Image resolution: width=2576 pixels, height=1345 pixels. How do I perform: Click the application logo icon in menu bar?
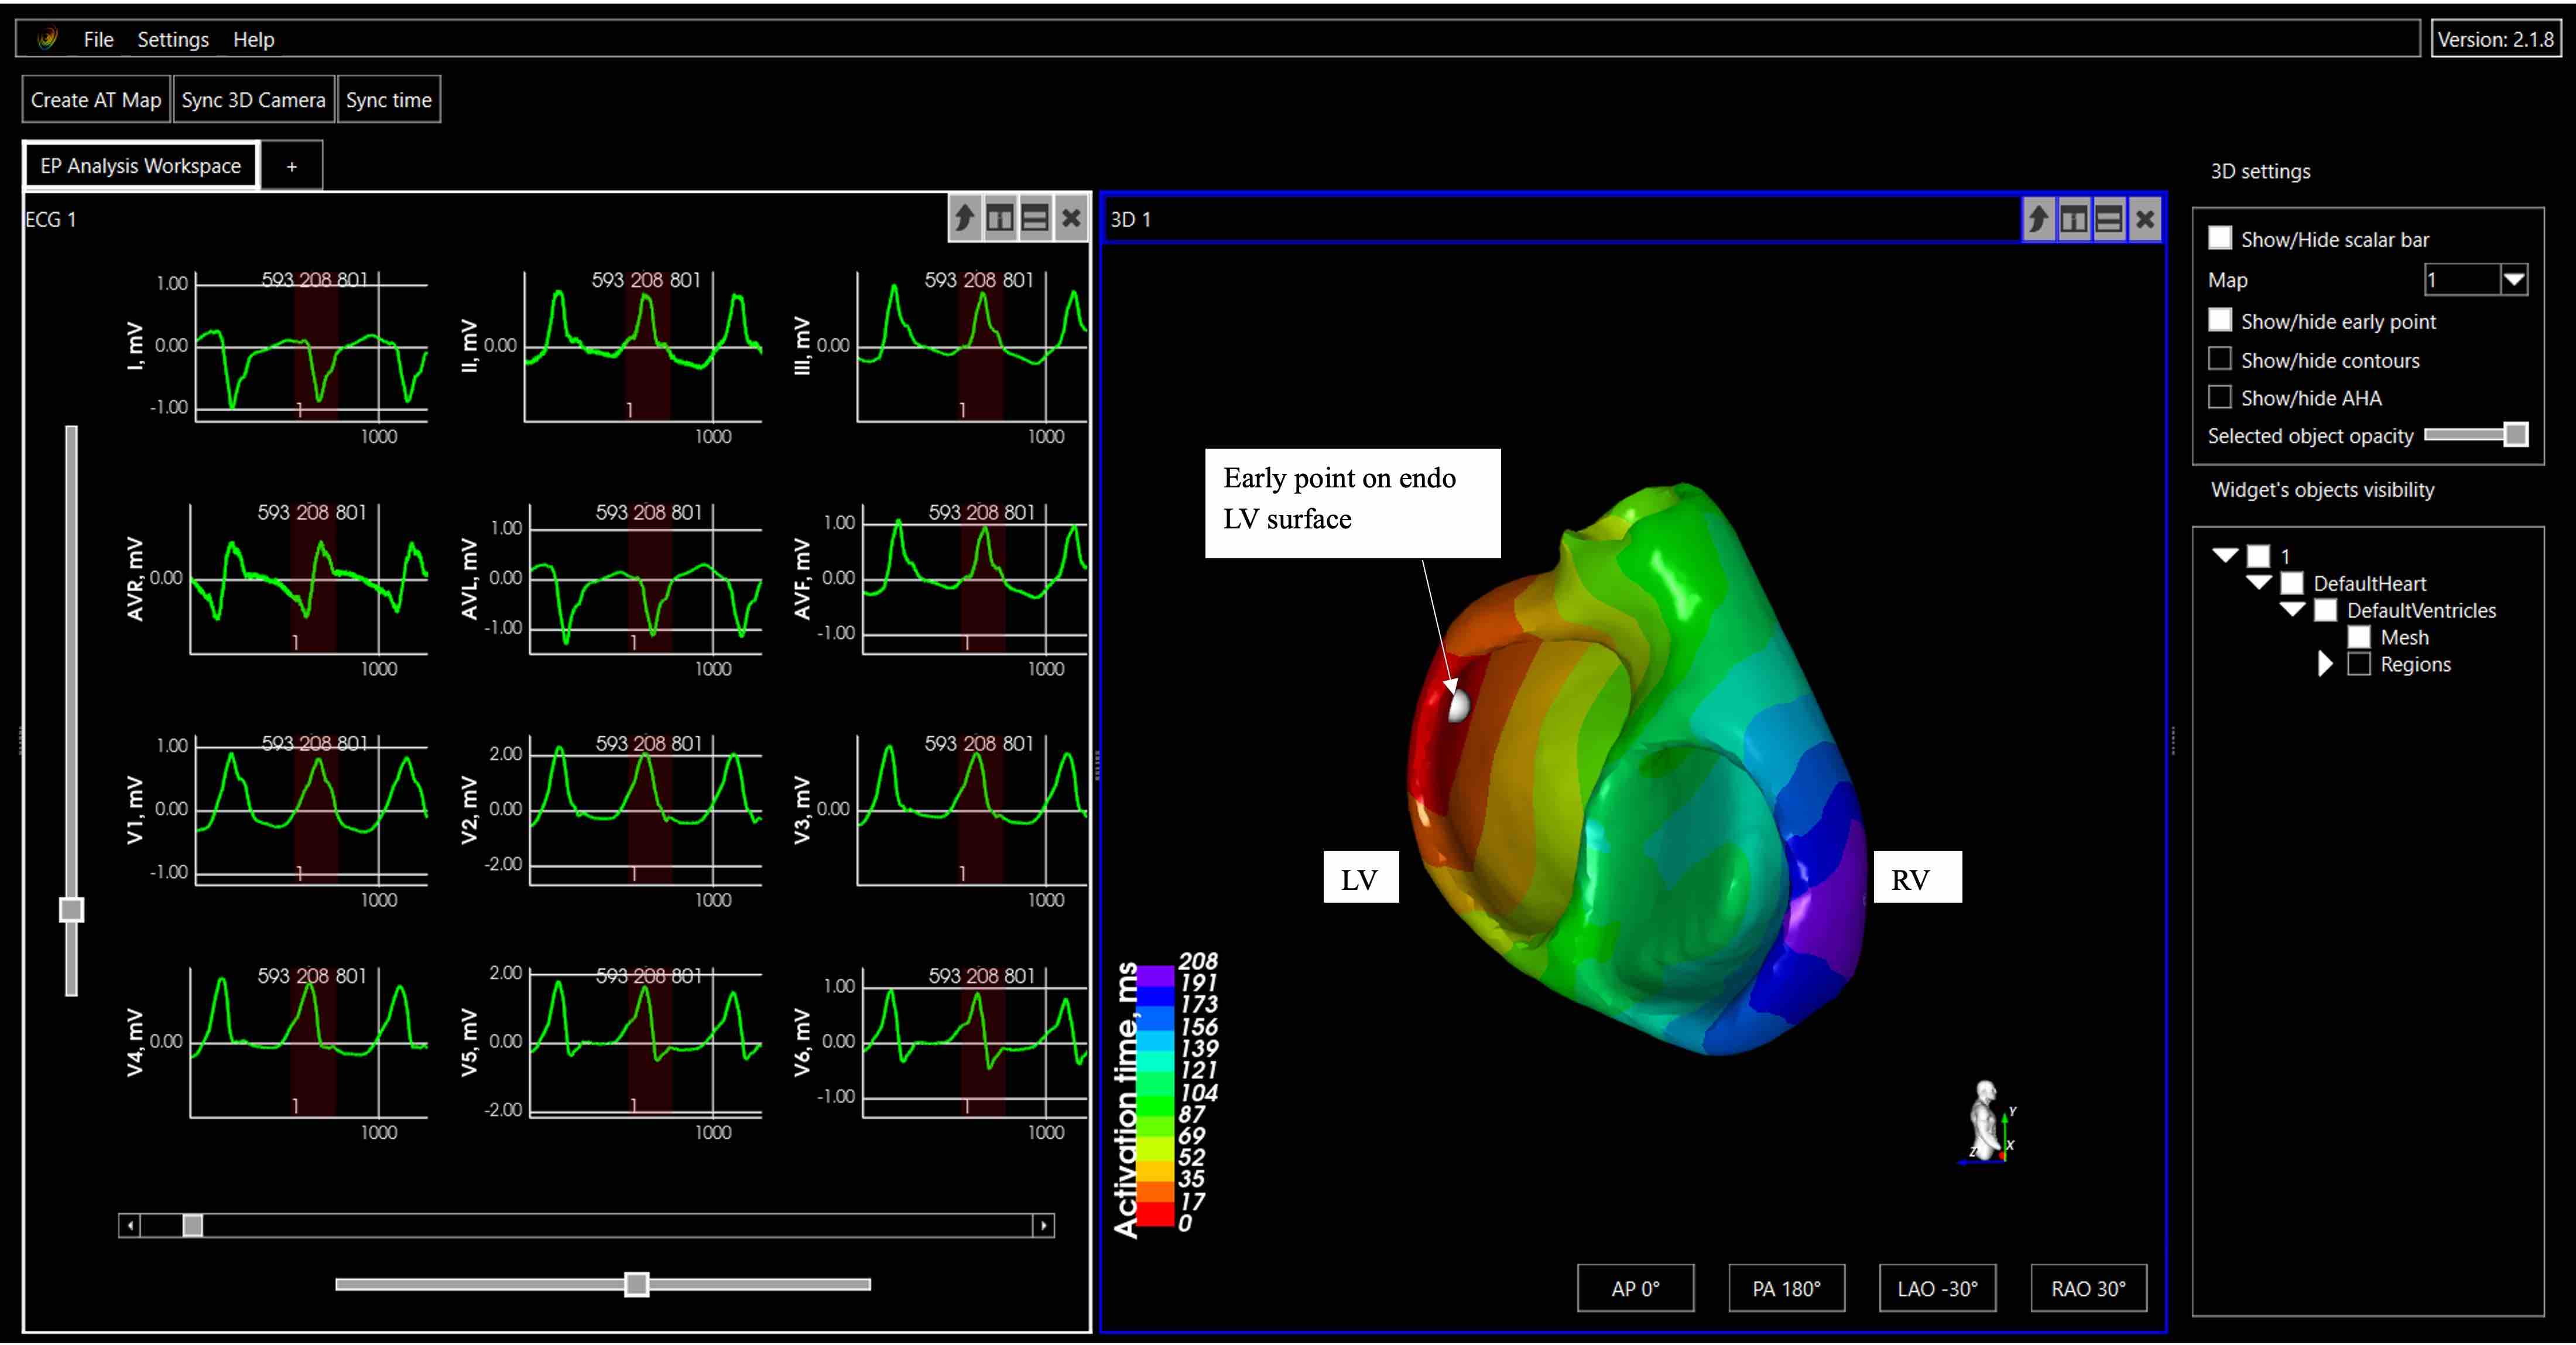click(47, 39)
